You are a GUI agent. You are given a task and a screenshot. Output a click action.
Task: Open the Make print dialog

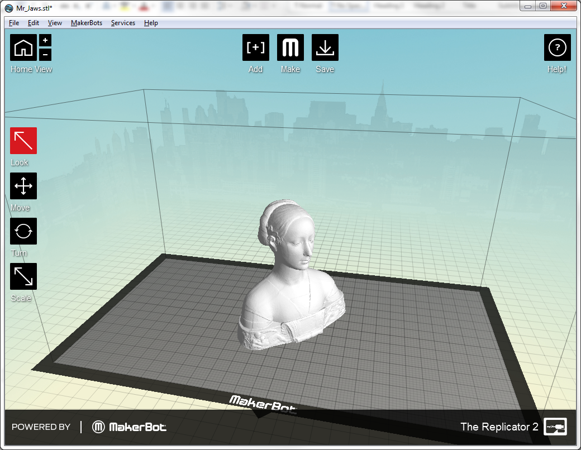tap(290, 48)
